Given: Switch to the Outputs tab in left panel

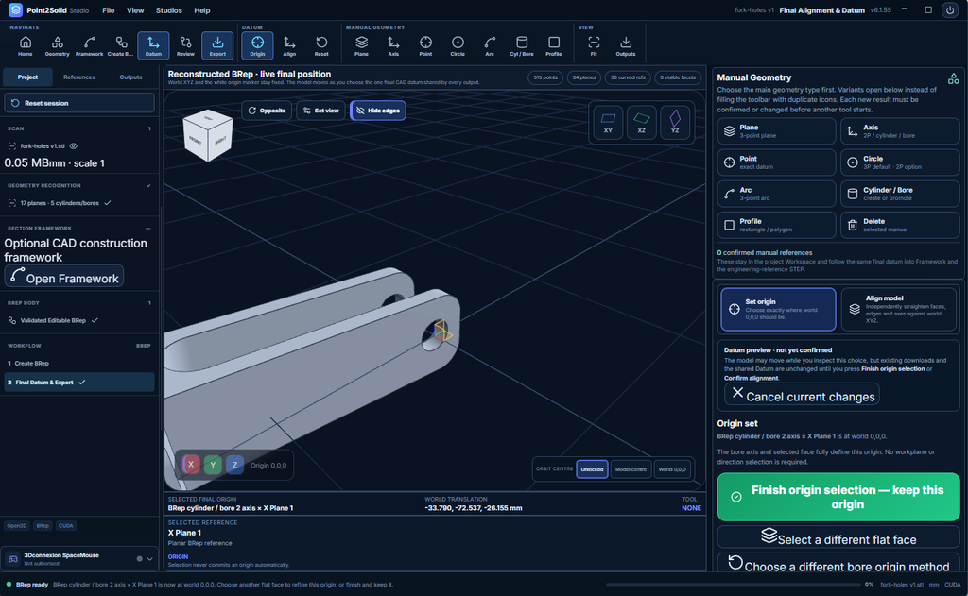Looking at the screenshot, I should coord(130,77).
